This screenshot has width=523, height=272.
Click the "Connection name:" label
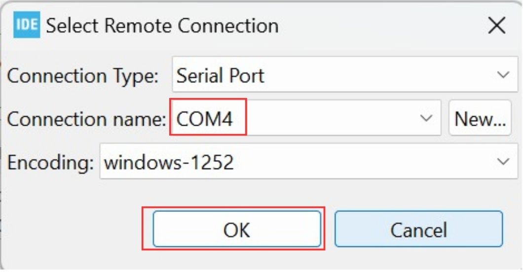[x=86, y=119]
